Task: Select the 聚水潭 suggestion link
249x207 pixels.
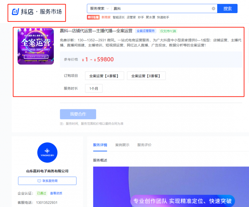Action: point(150,17)
